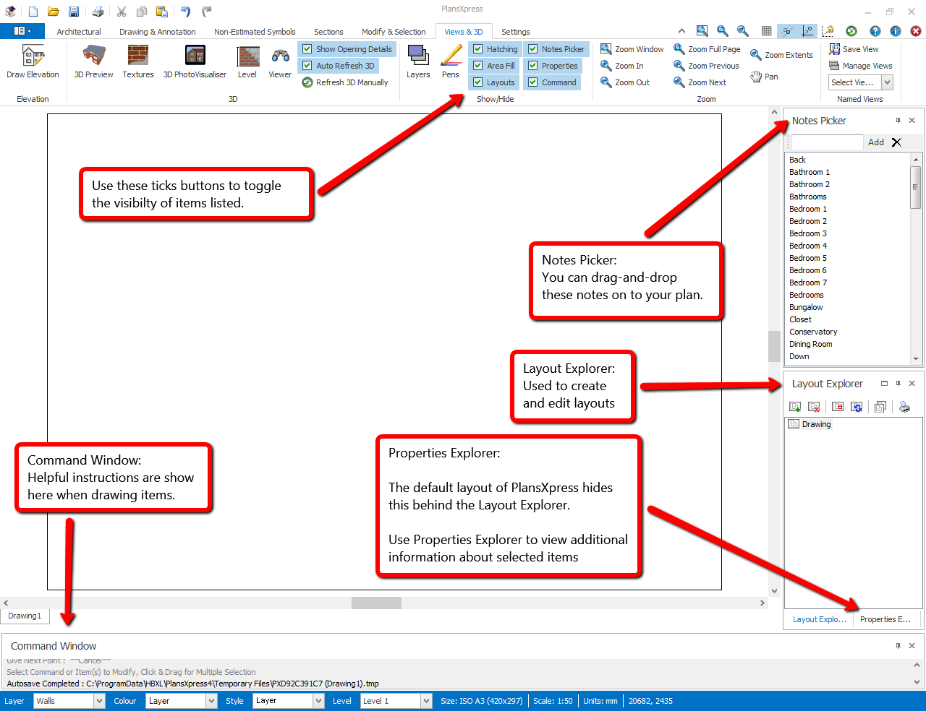926x711 pixels.
Task: Uncheck the Area Fill checkbox
Action: tap(478, 66)
